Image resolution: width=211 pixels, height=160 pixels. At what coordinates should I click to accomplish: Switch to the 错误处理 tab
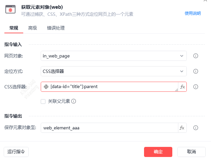pos(56,28)
